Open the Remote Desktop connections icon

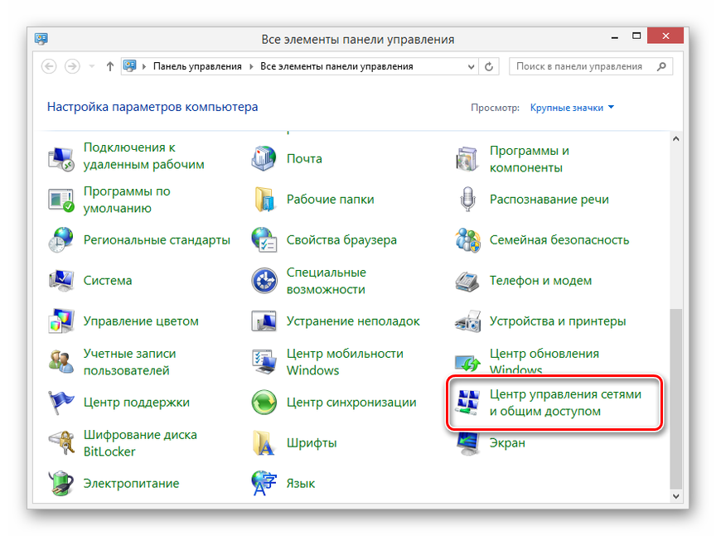tap(60, 158)
